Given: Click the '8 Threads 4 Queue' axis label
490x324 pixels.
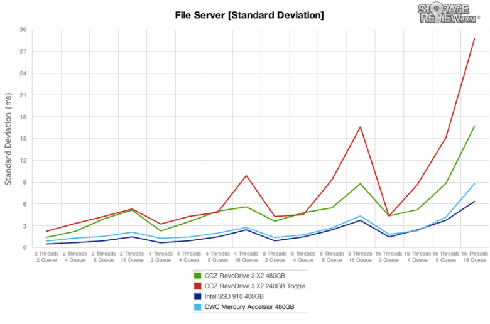Looking at the screenshot, I should pyautogui.click(x=303, y=257).
